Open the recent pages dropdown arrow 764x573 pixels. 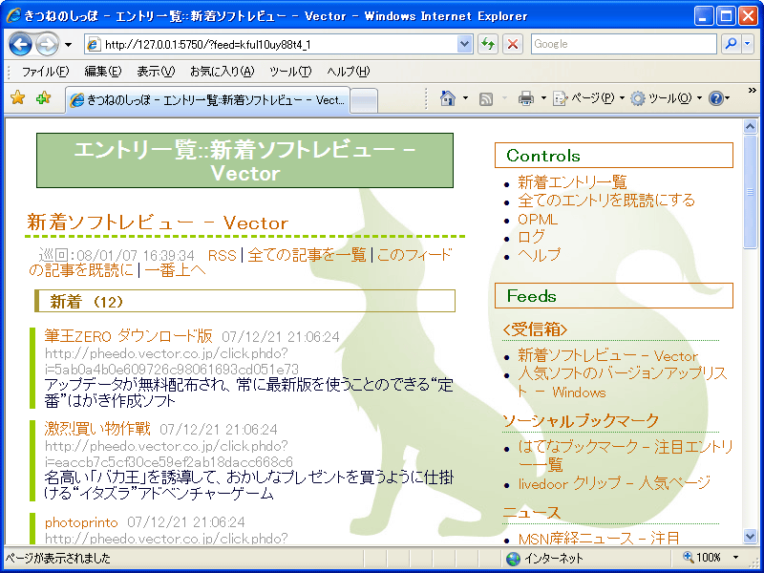tap(68, 45)
